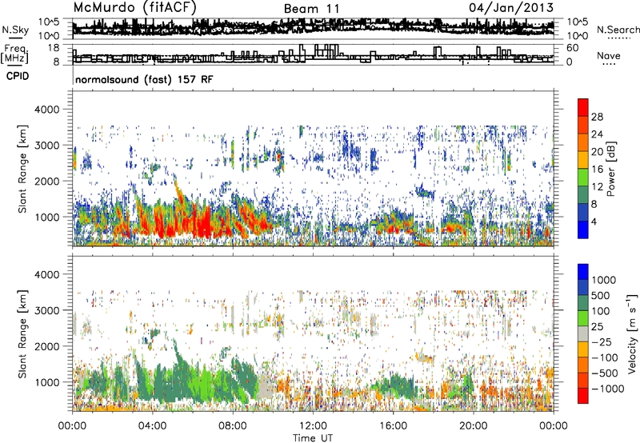
Task: Click the N.Search legend label
Action: 618,30
